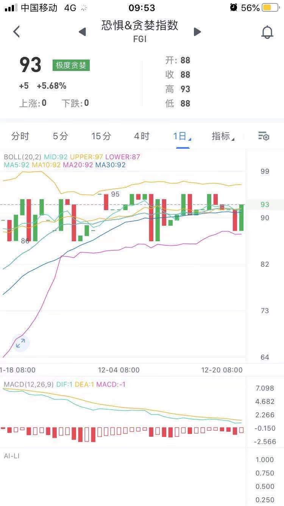Tap the AI-LI indicator label
284x506 pixels.
tap(12, 456)
